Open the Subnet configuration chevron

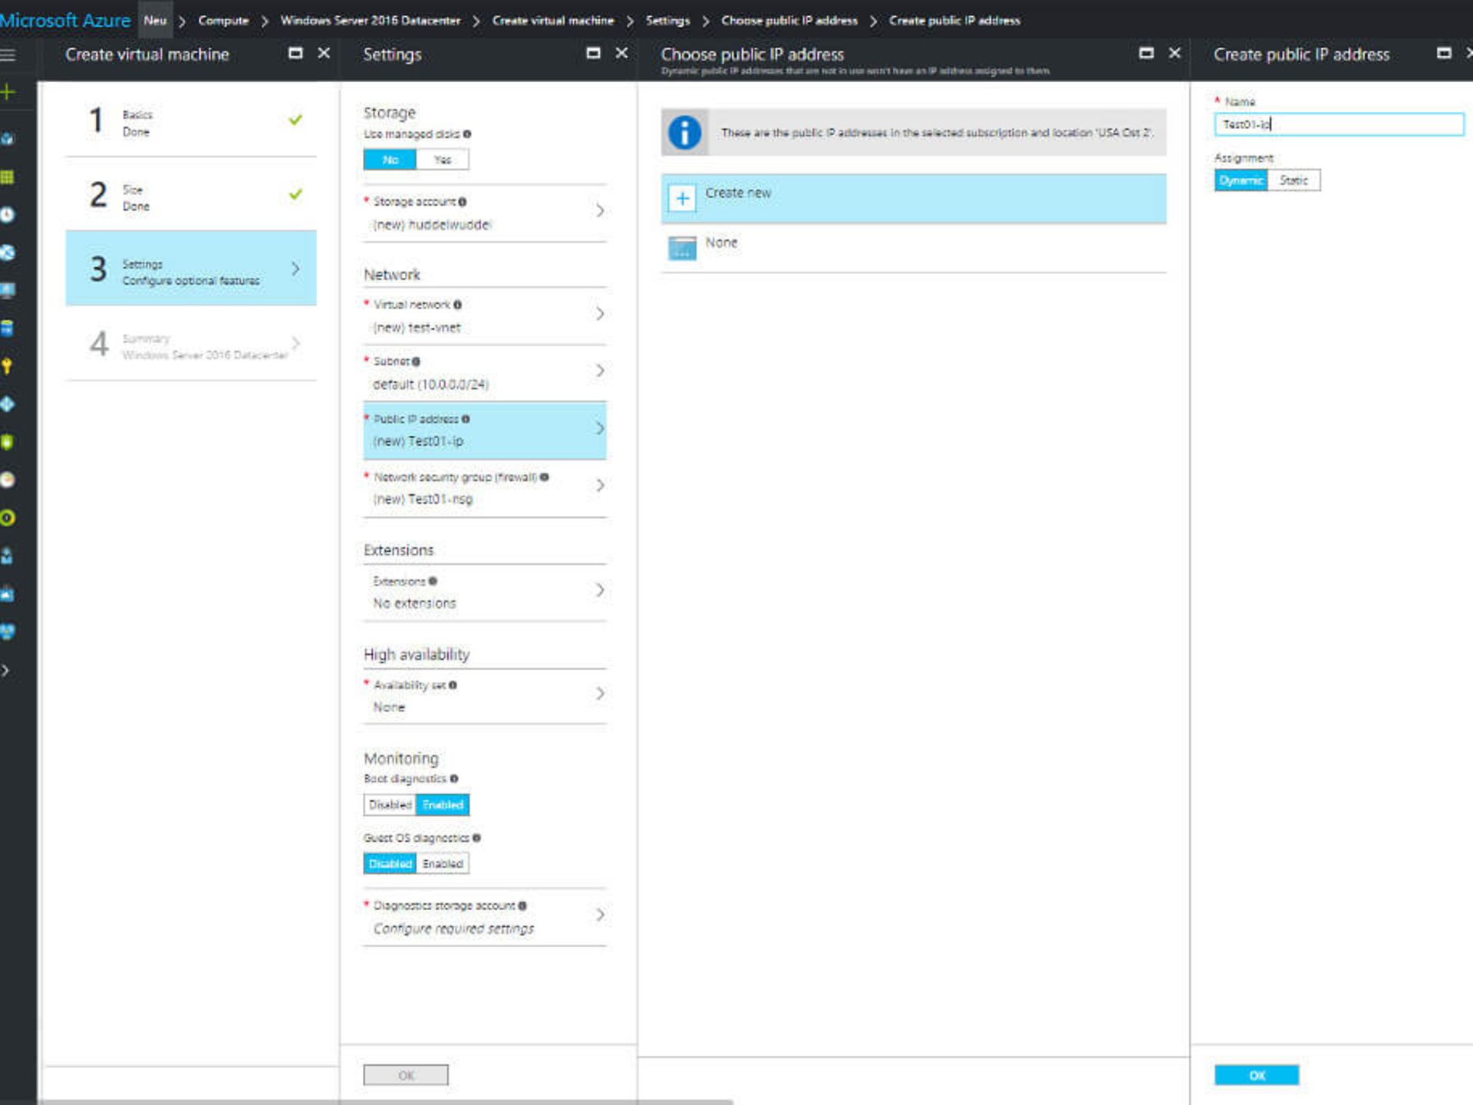600,371
